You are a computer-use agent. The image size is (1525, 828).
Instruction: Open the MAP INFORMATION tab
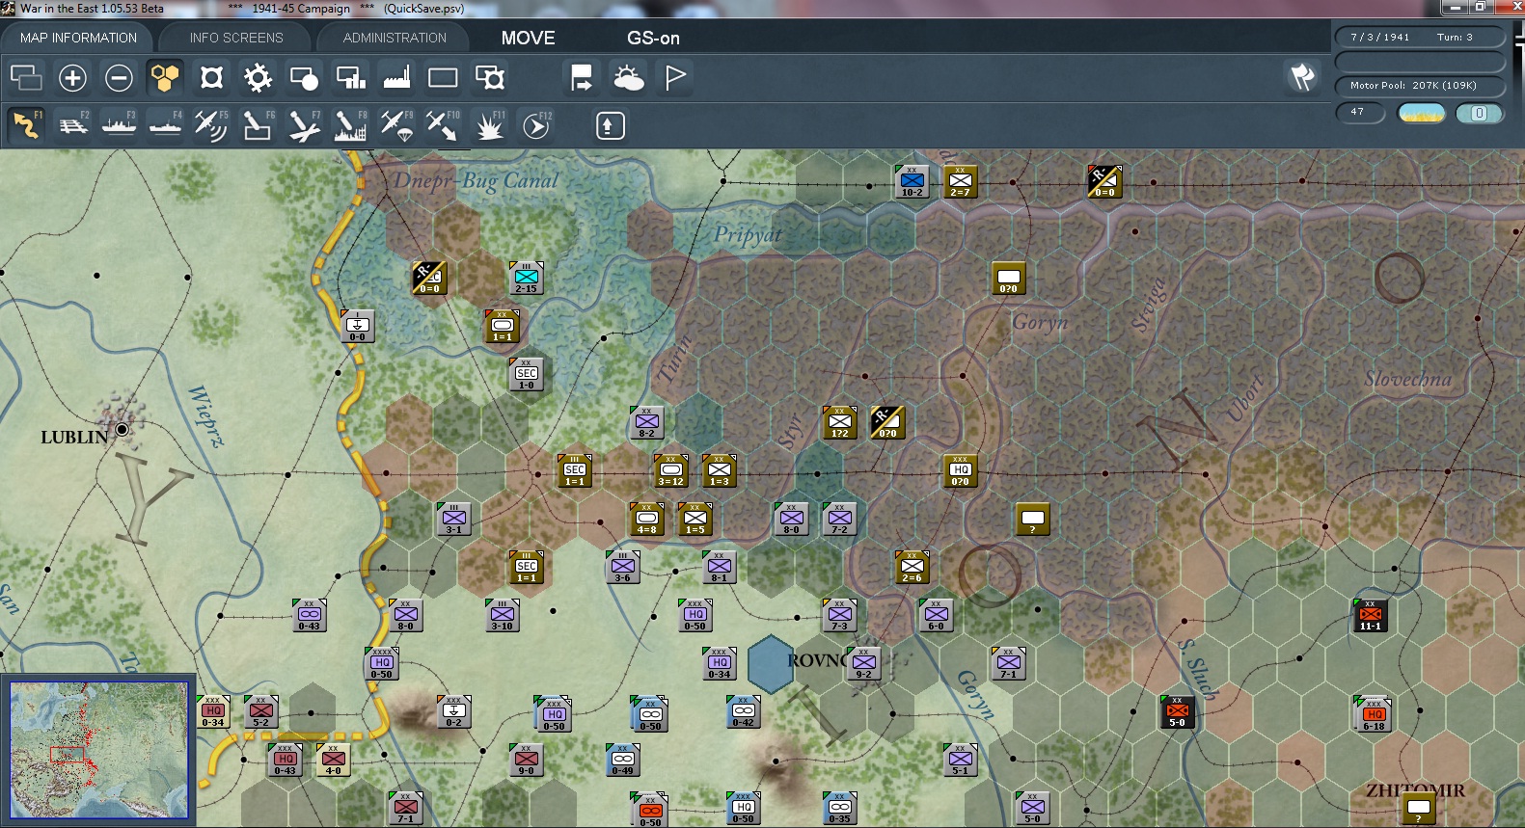pos(78,38)
